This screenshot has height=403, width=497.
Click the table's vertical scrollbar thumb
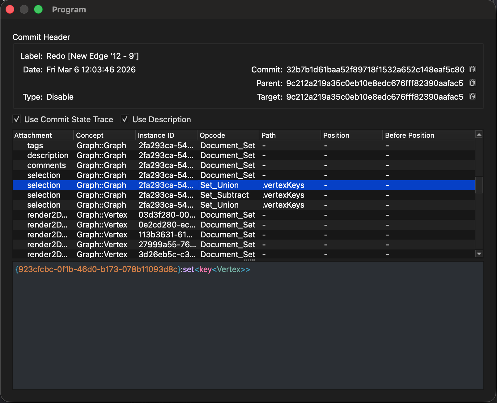pyautogui.click(x=479, y=185)
